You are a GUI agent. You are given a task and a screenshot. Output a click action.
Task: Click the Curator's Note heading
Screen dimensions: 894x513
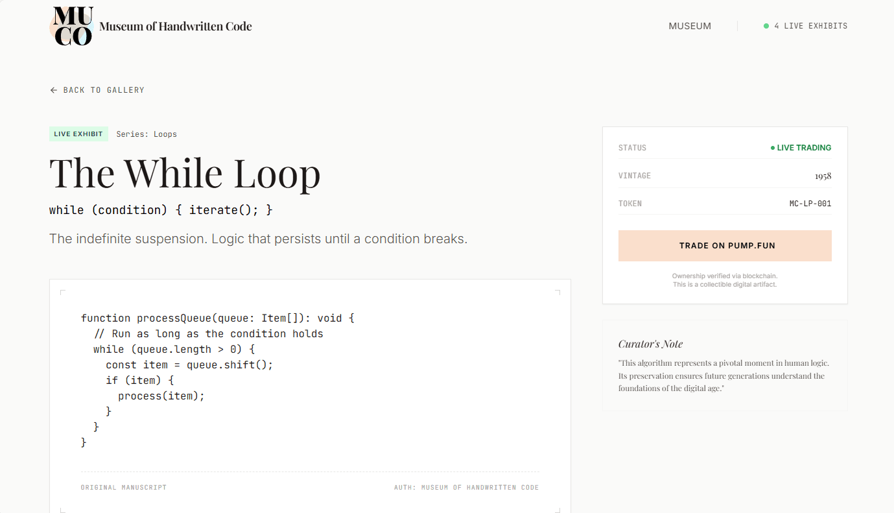[x=650, y=344]
